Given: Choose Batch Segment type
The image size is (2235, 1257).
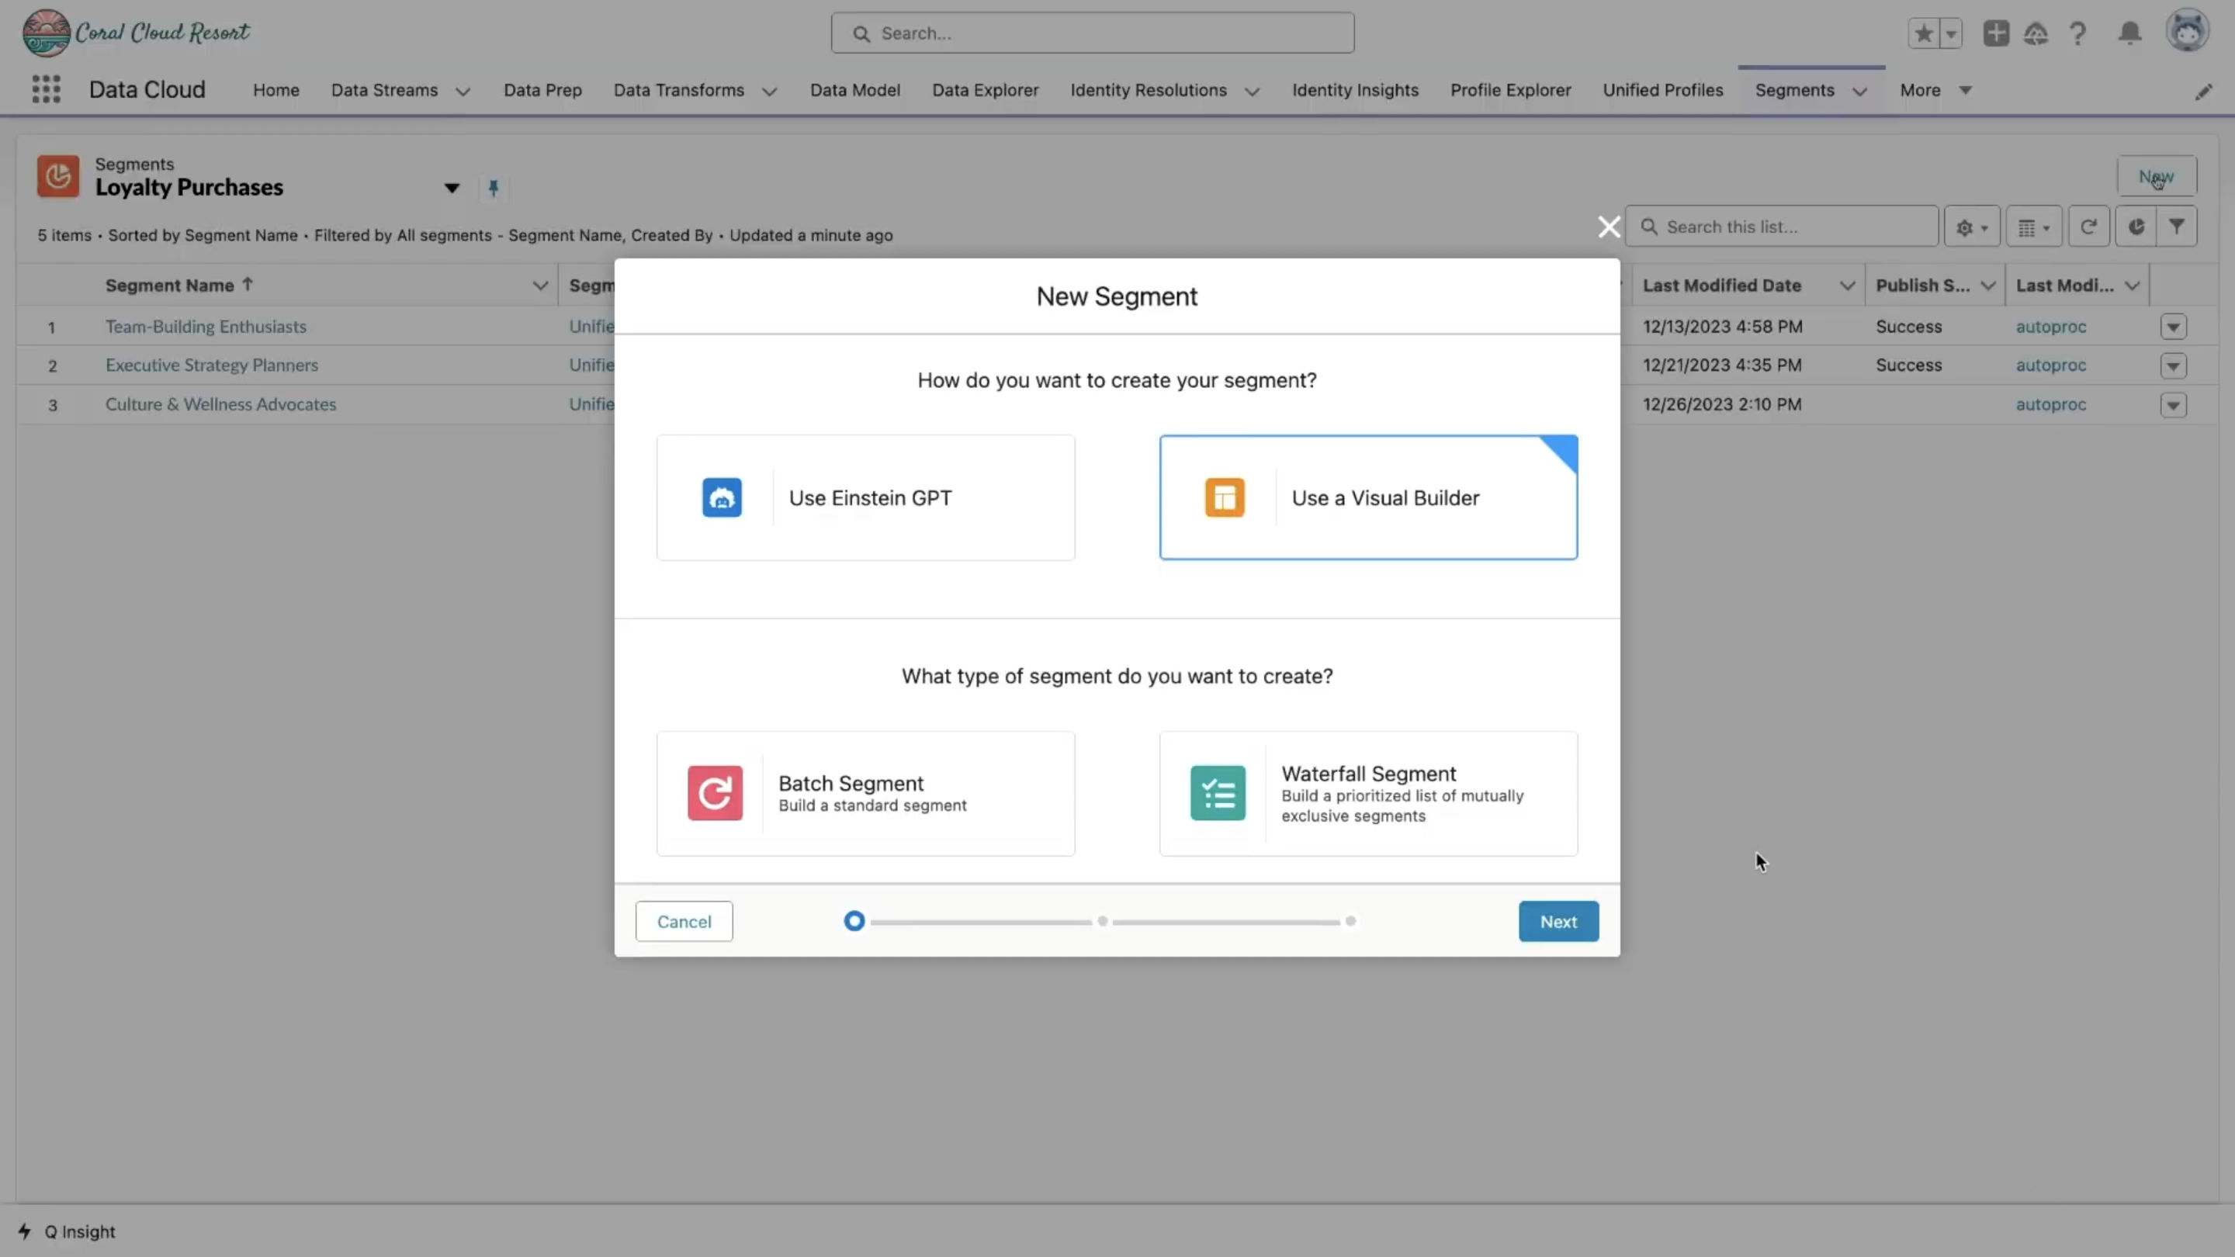Looking at the screenshot, I should tap(865, 794).
